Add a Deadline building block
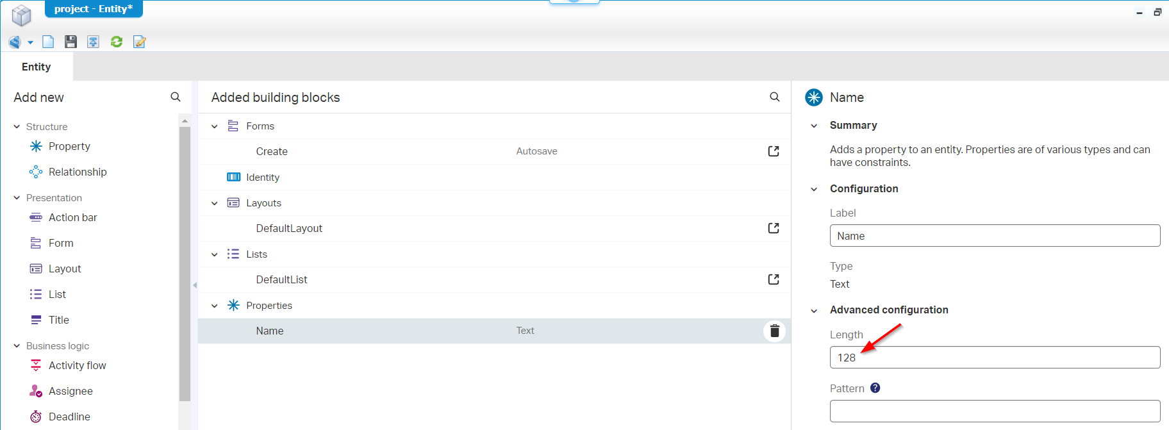This screenshot has height=430, width=1169. click(x=69, y=417)
